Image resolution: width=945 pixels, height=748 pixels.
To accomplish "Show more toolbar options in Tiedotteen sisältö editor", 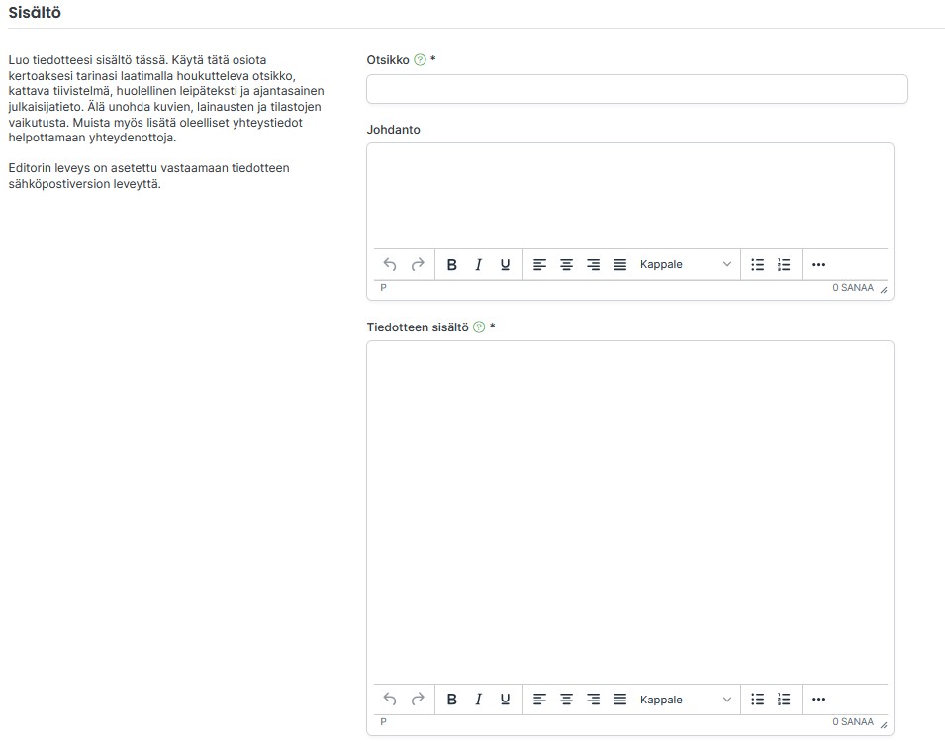I will point(818,700).
